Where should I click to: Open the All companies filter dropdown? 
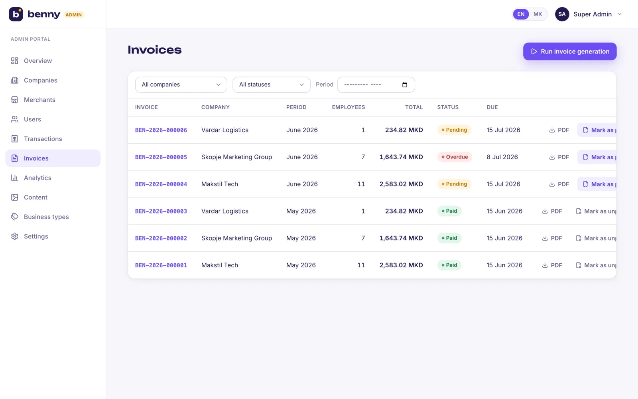tap(181, 85)
